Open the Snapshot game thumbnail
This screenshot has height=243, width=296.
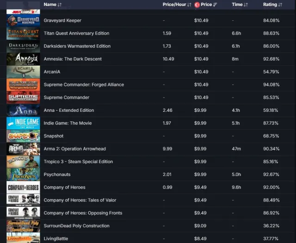pyautogui.click(x=23, y=136)
